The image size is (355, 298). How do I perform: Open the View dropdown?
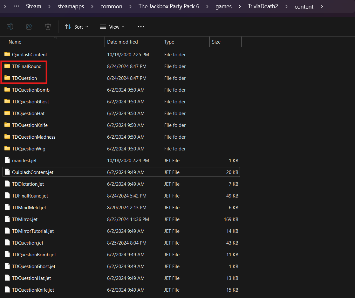[112, 27]
